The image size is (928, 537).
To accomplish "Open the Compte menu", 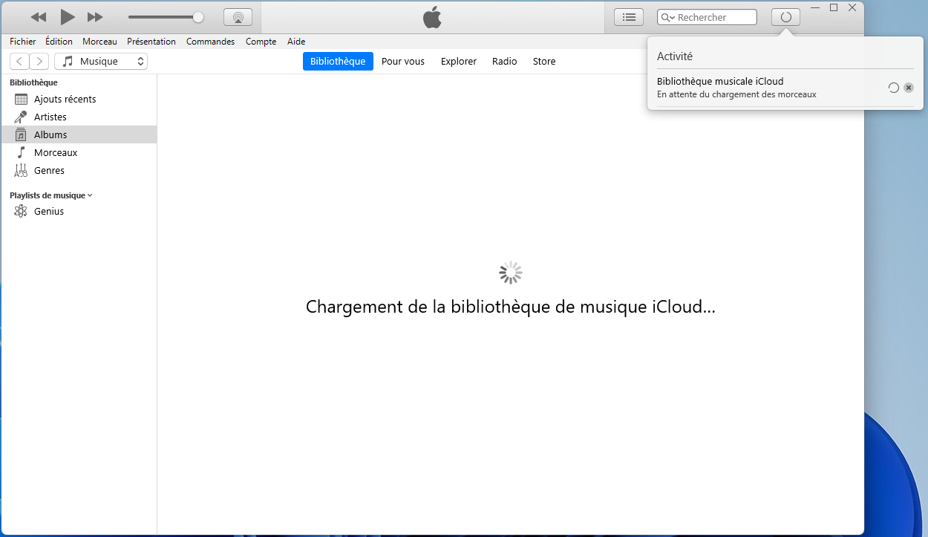I will [261, 42].
